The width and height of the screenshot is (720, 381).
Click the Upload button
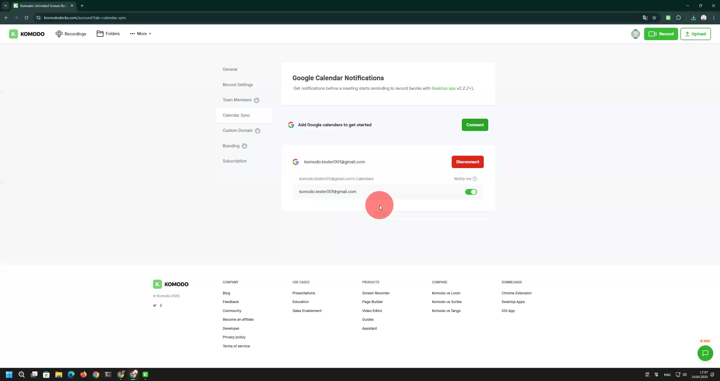point(696,34)
